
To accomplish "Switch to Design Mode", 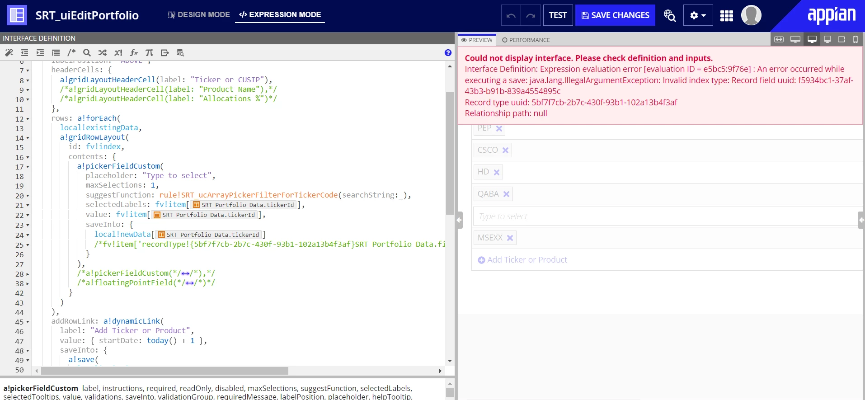I will click(199, 15).
